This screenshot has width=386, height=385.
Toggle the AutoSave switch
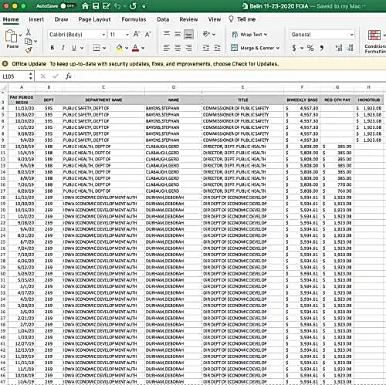point(67,6)
